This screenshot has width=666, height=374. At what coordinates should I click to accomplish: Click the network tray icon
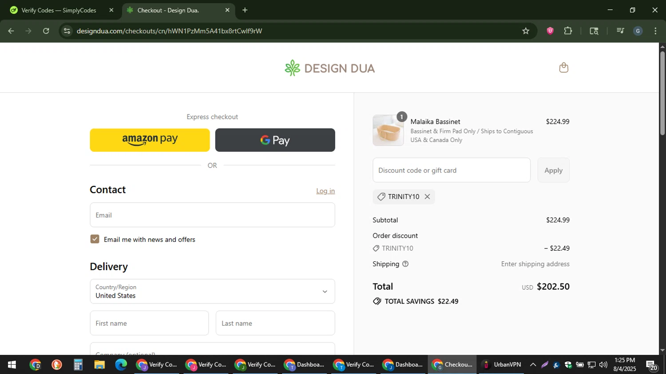pyautogui.click(x=591, y=365)
